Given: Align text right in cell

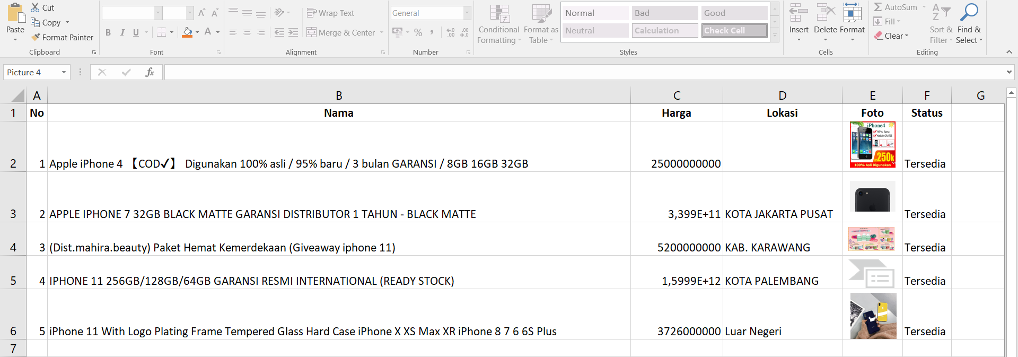Looking at the screenshot, I should click(261, 32).
